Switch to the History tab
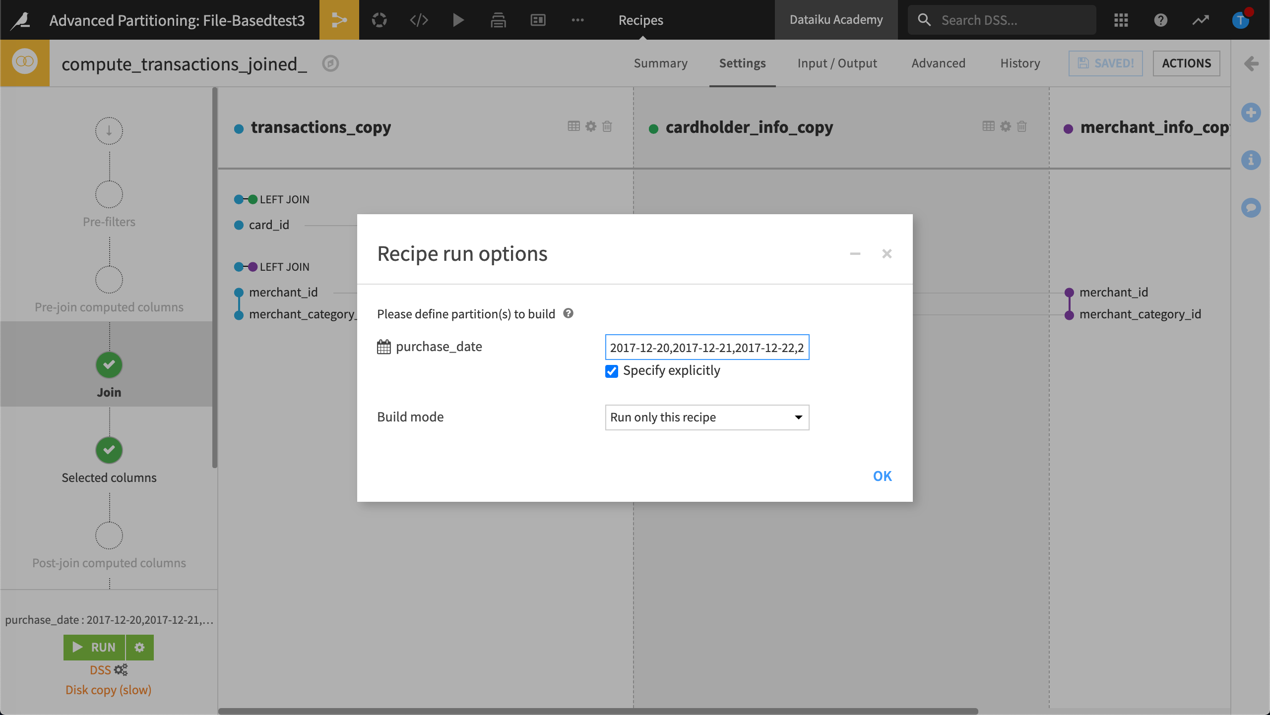Screen dimensions: 1270x715 (x=1019, y=63)
